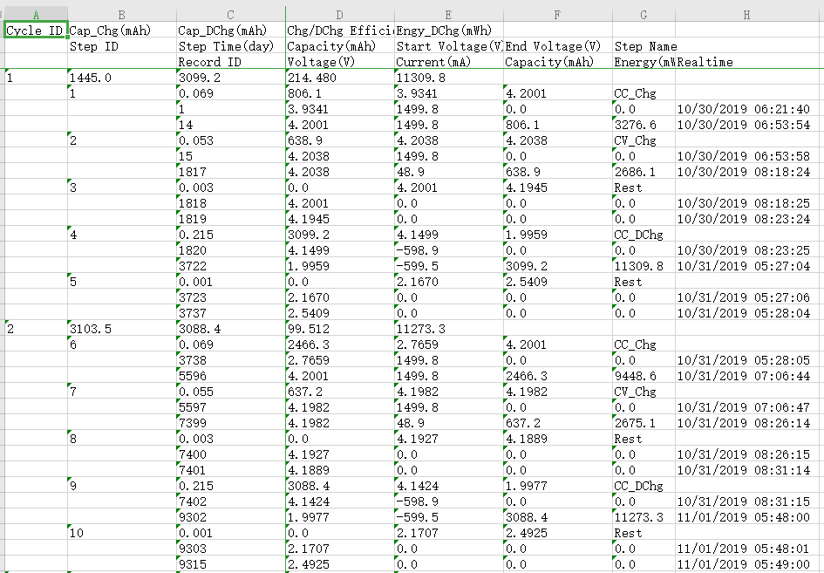Click timestamp 10/31/2019 05:27:04
824x573 pixels.
746,266
